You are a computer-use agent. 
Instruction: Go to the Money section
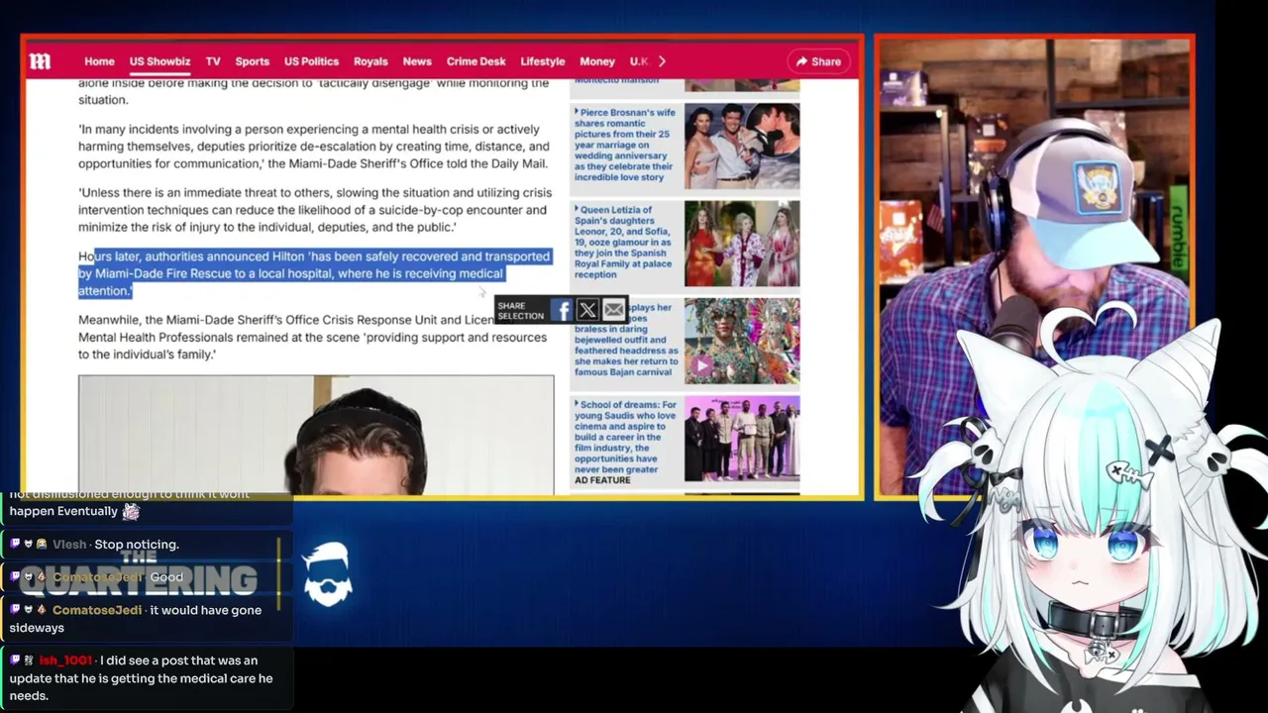[x=597, y=61]
